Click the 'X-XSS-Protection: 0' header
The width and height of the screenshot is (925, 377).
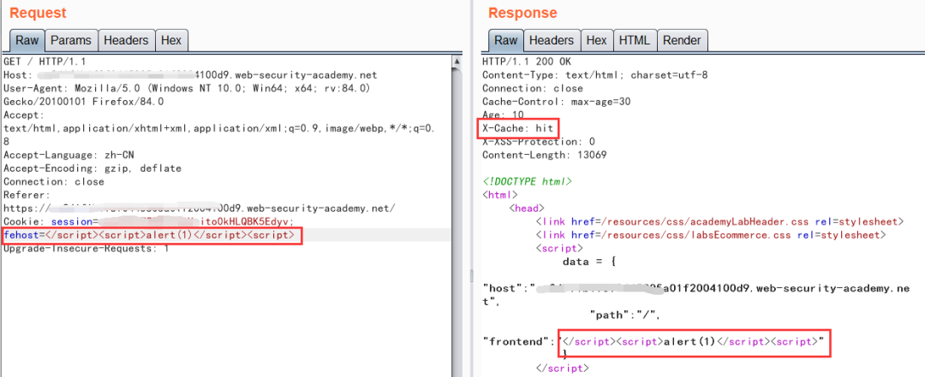[x=539, y=141]
